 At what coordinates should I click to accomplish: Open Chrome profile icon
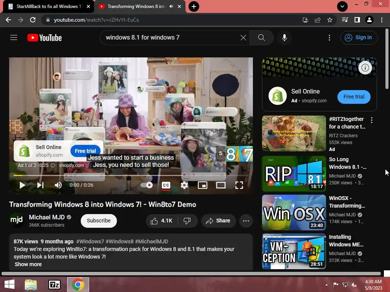point(369,20)
